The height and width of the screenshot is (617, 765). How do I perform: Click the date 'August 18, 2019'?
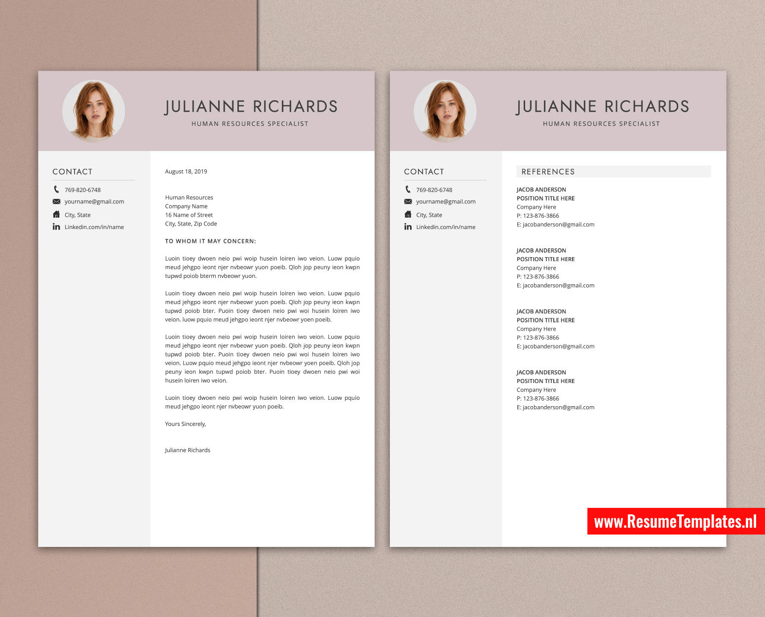pyautogui.click(x=186, y=172)
